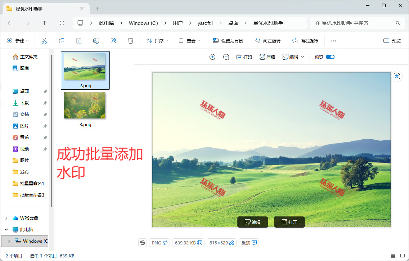The width and height of the screenshot is (409, 261).
Task: Click the 设置为背景 button
Action: pos(228,41)
